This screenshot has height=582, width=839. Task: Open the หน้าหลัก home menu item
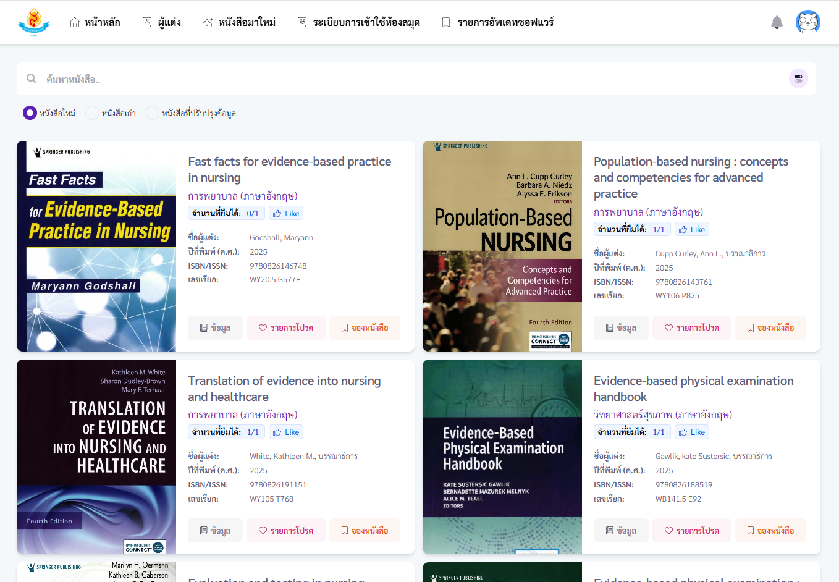coord(95,22)
